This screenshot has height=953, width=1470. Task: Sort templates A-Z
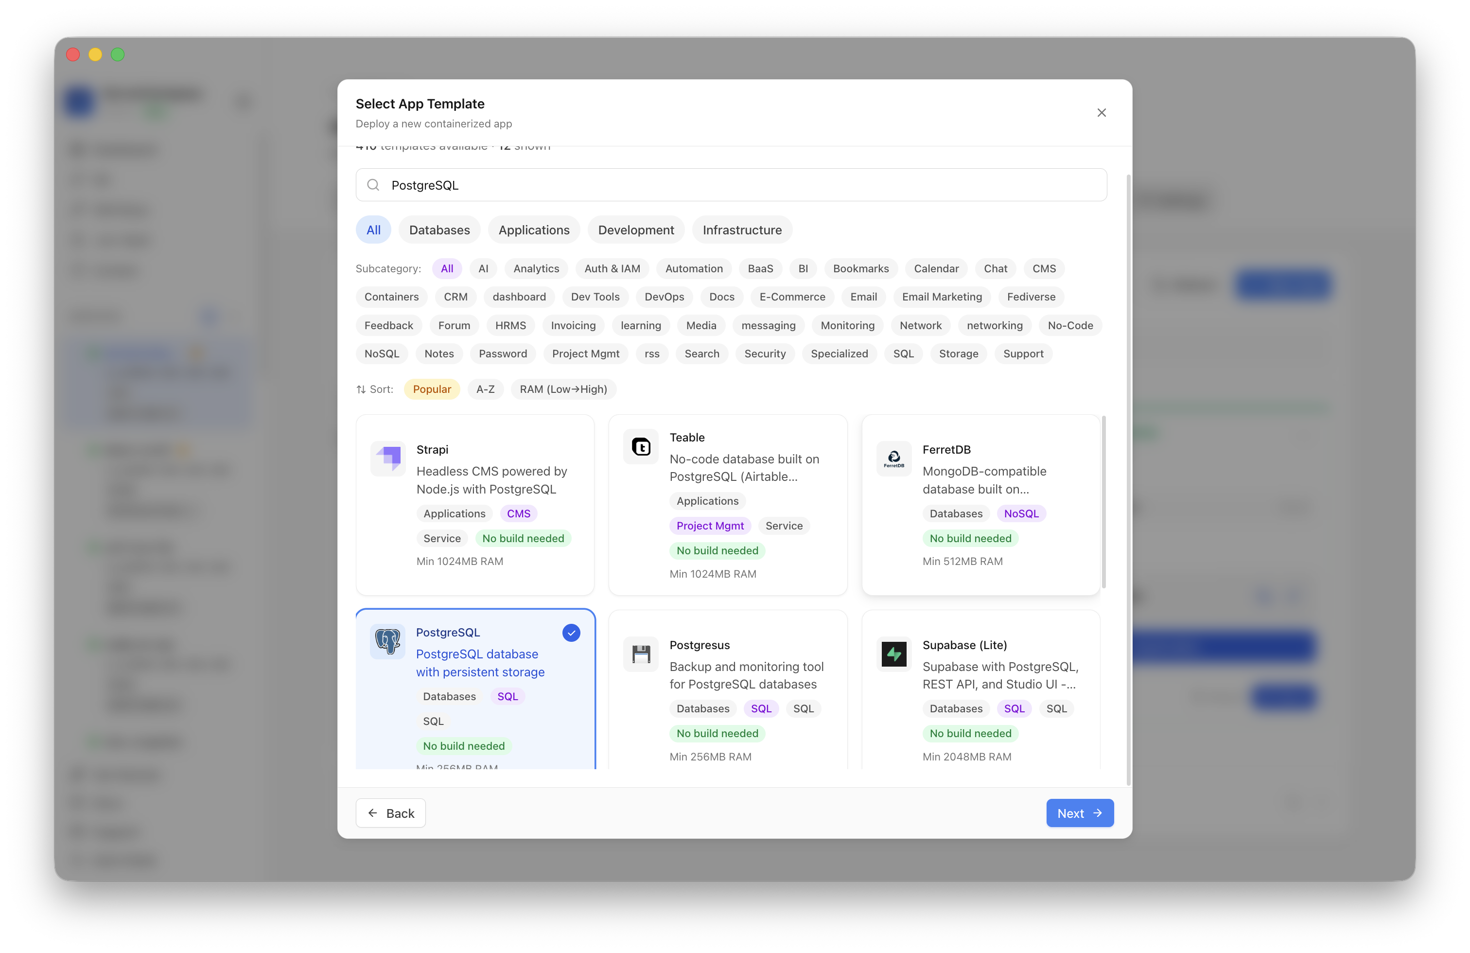pyautogui.click(x=485, y=389)
